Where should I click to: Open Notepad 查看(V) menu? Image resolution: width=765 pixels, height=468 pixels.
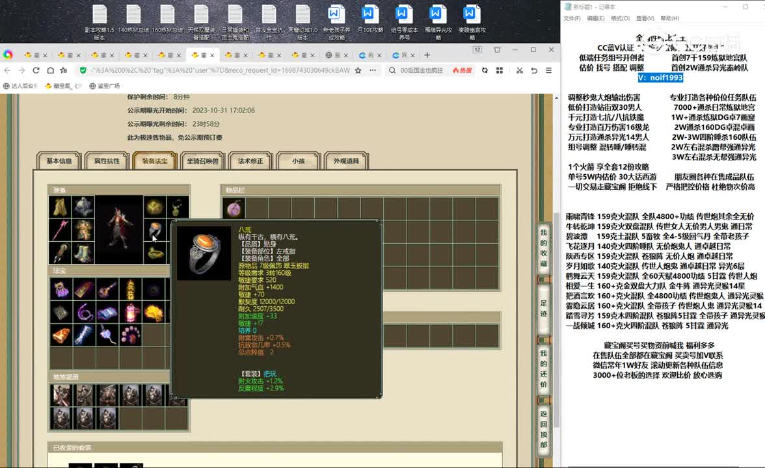pos(645,18)
